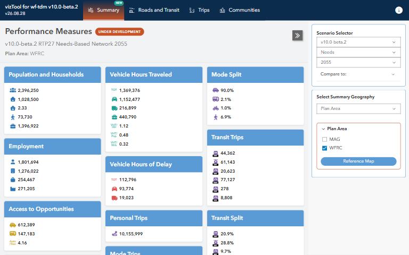
Task: Open the Roads and Transit tab
Action: click(154, 10)
